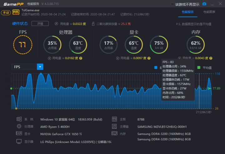This screenshot has height=154, width=225.
Task: Click the 0.0322 度 total power value
Action: point(79,24)
